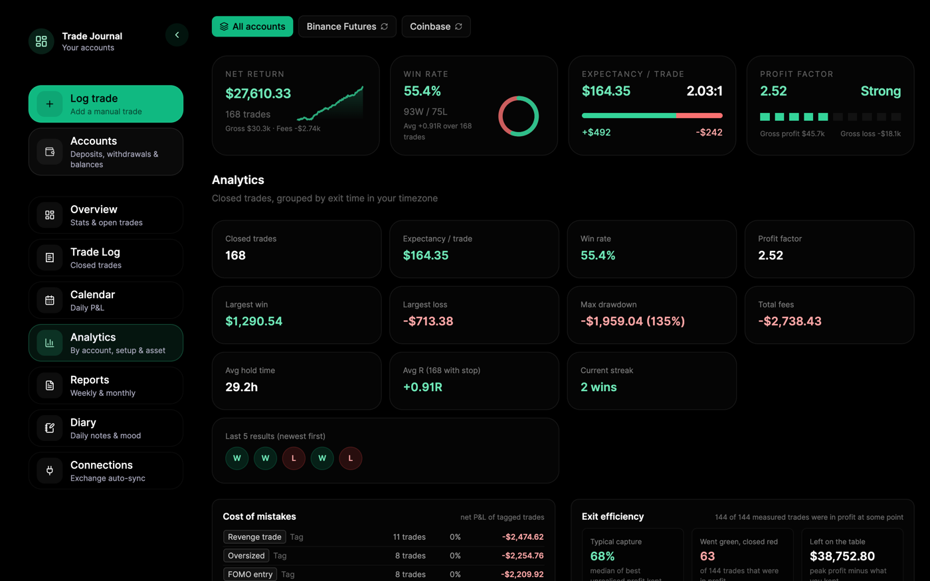Refresh the Binance Futures sync icon
This screenshot has height=581, width=930.
pyautogui.click(x=384, y=27)
